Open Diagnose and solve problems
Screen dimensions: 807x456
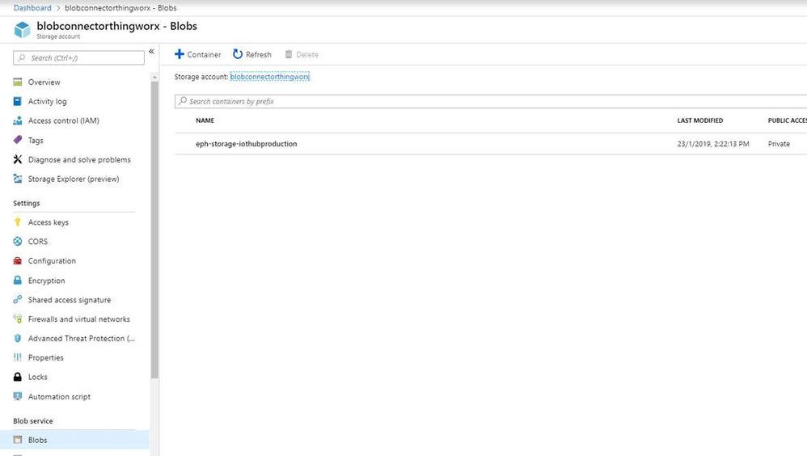click(79, 159)
